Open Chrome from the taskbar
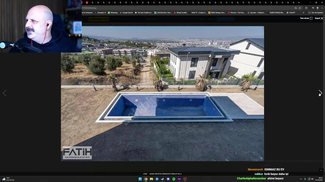The width and height of the screenshot is (325, 182). pyautogui.click(x=146, y=179)
